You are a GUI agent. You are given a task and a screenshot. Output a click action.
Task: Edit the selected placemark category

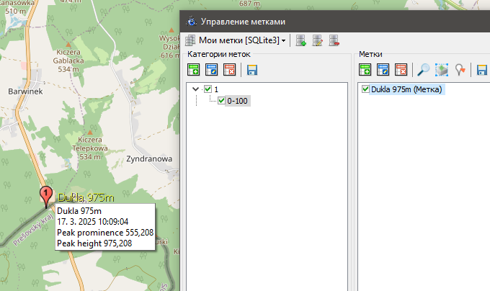pyautogui.click(x=211, y=70)
